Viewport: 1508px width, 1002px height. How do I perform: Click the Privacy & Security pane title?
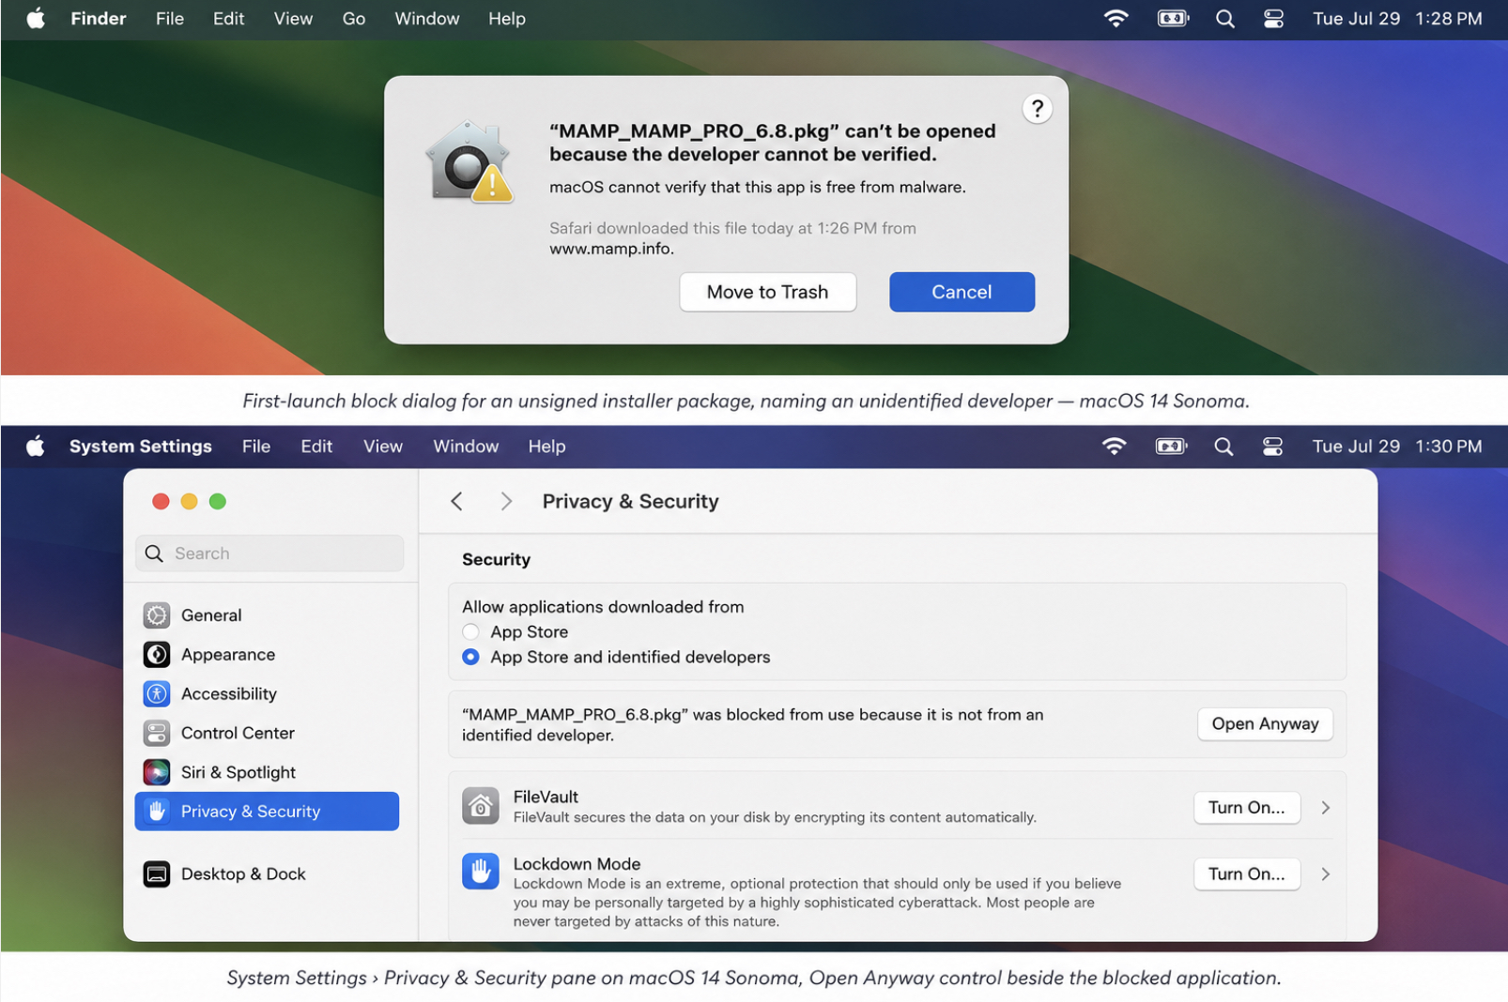point(630,501)
